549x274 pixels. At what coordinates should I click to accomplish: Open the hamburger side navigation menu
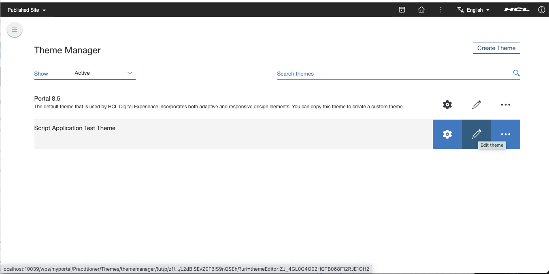[x=15, y=30]
